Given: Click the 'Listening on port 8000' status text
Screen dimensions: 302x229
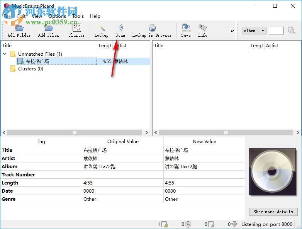Looking at the screenshot, I should pos(267,224).
